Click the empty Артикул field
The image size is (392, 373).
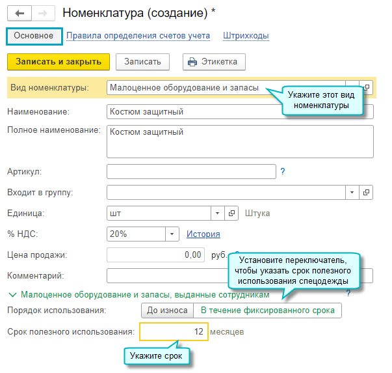pyautogui.click(x=191, y=171)
